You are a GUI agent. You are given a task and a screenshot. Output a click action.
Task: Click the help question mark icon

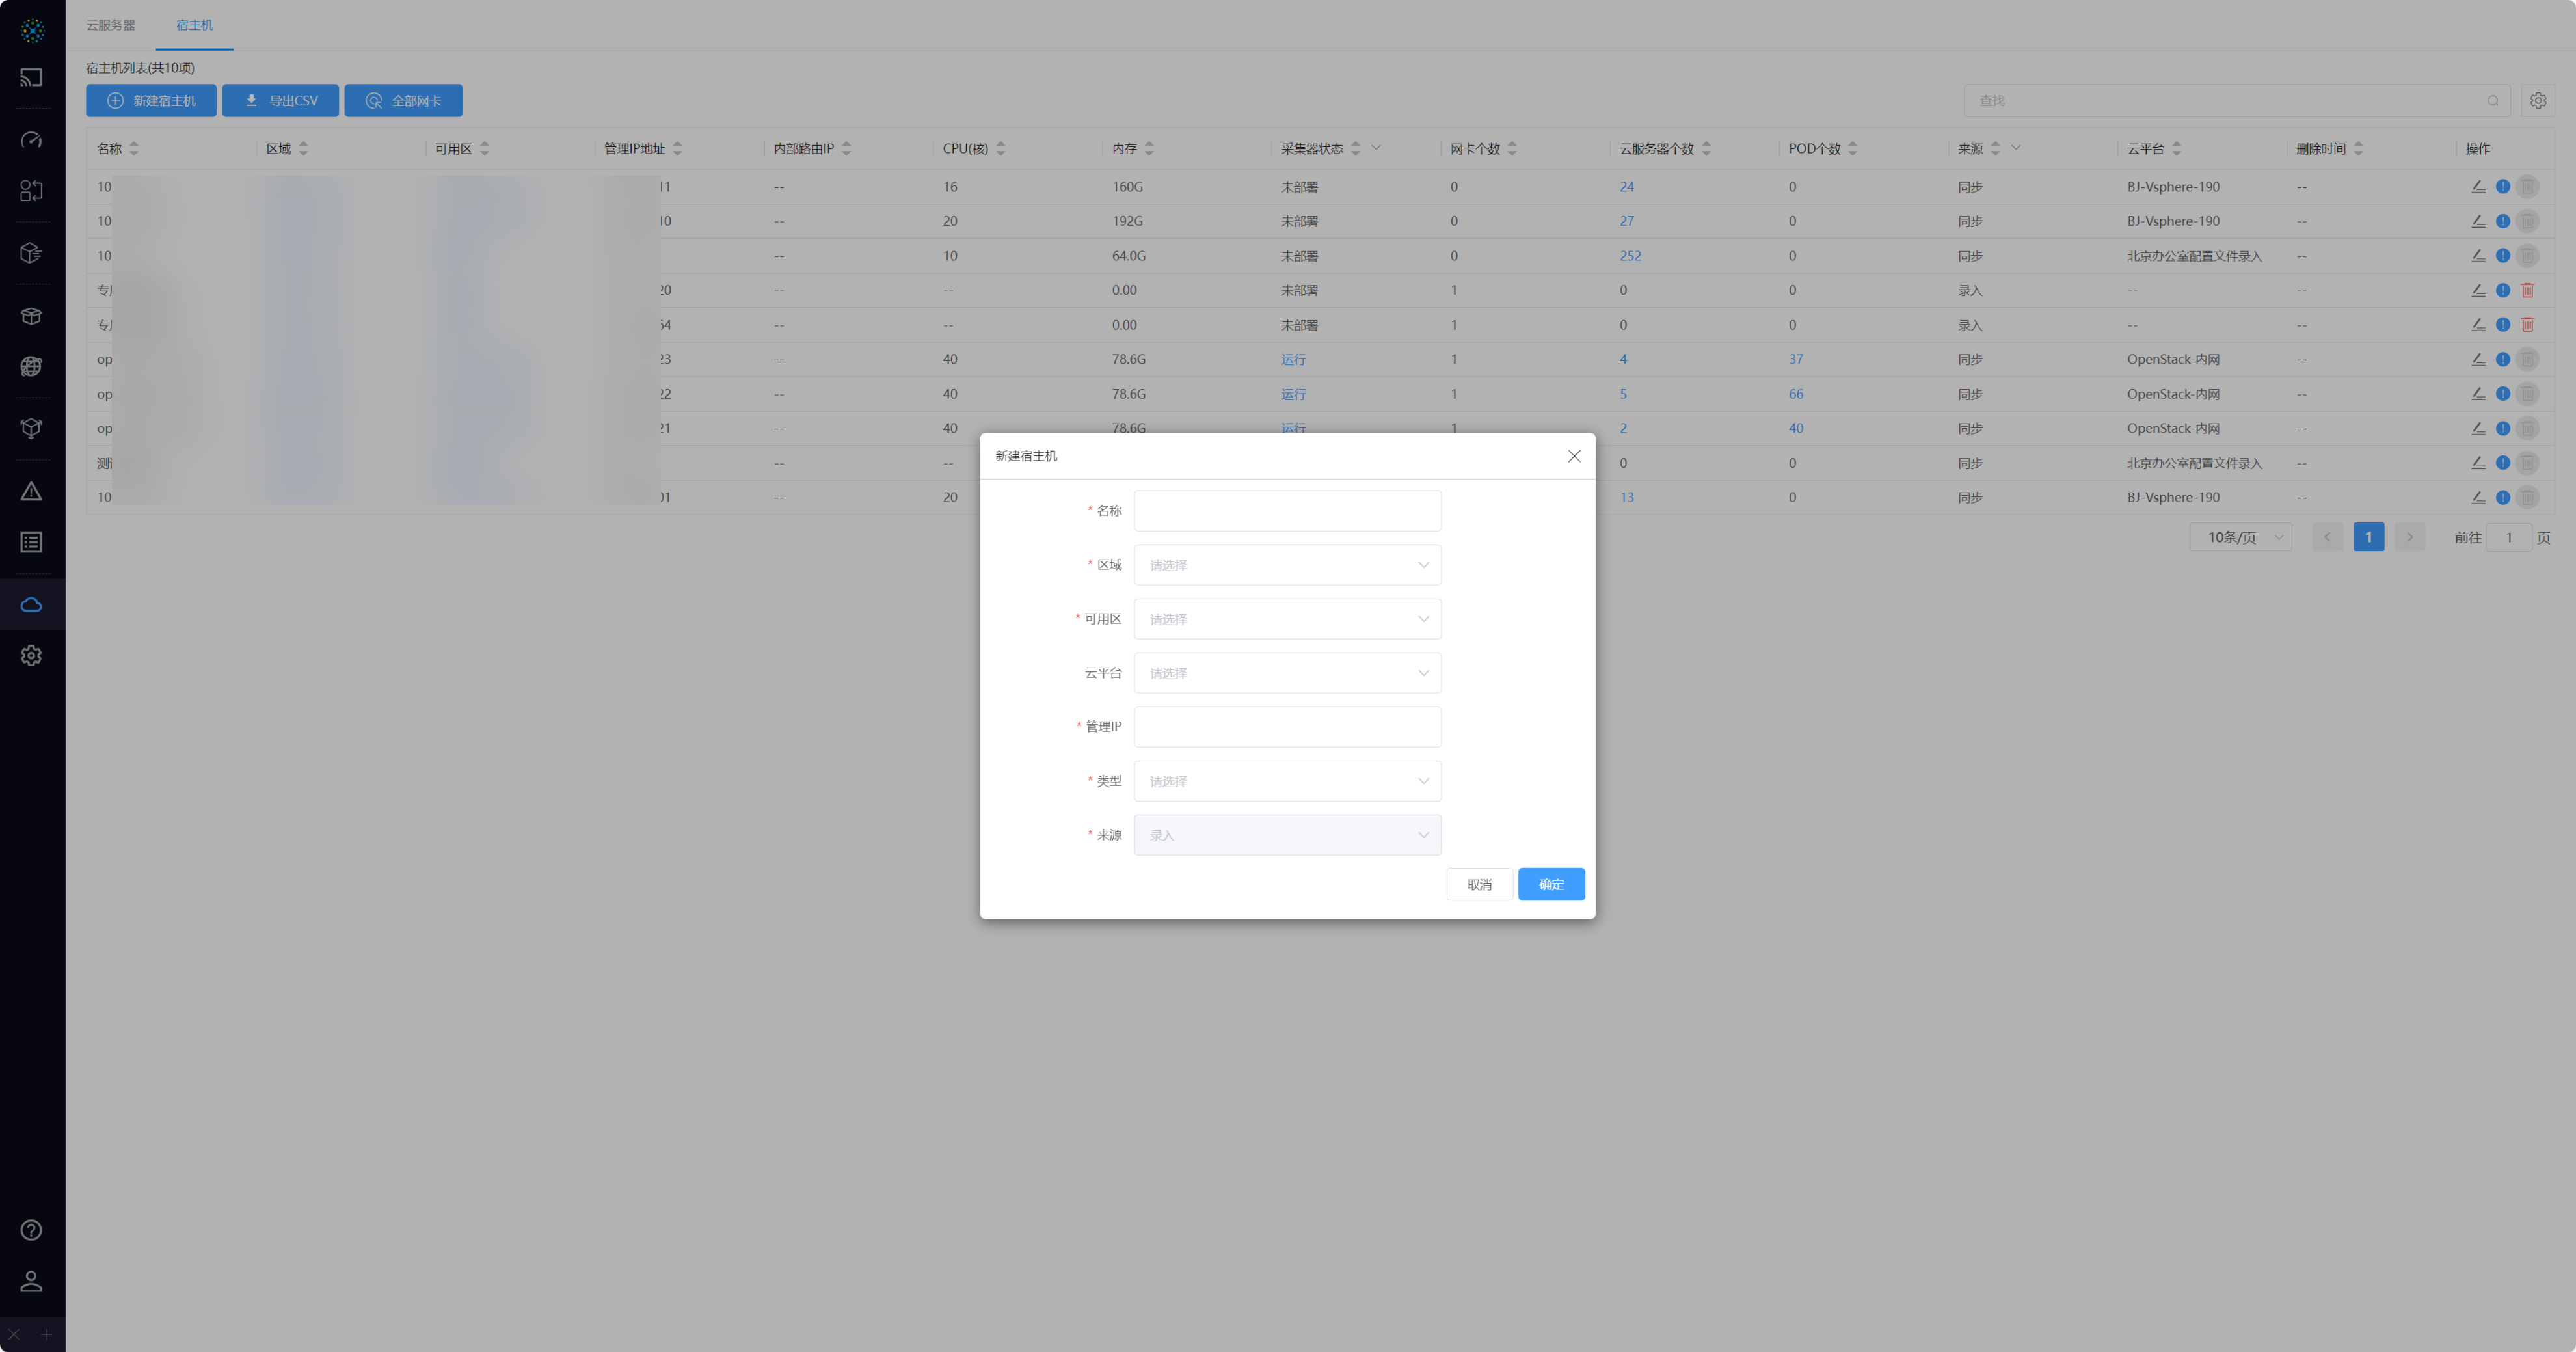(x=31, y=1230)
